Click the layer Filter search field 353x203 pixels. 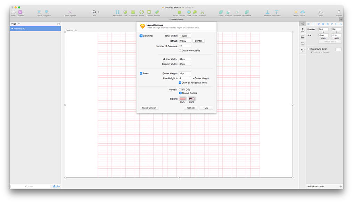click(31, 186)
